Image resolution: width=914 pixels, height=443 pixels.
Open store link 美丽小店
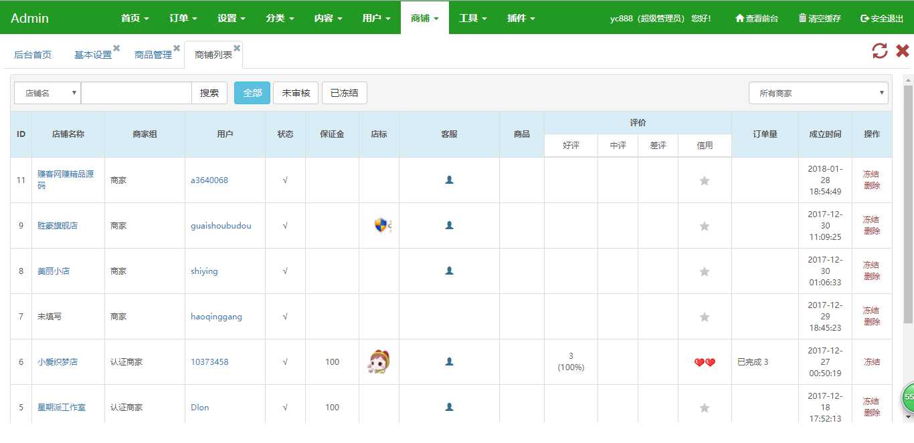pos(54,271)
